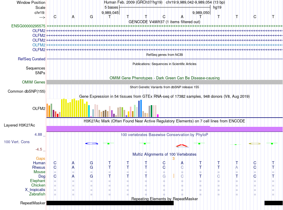Click the purple H3K27Ac signal bar

point(164,129)
